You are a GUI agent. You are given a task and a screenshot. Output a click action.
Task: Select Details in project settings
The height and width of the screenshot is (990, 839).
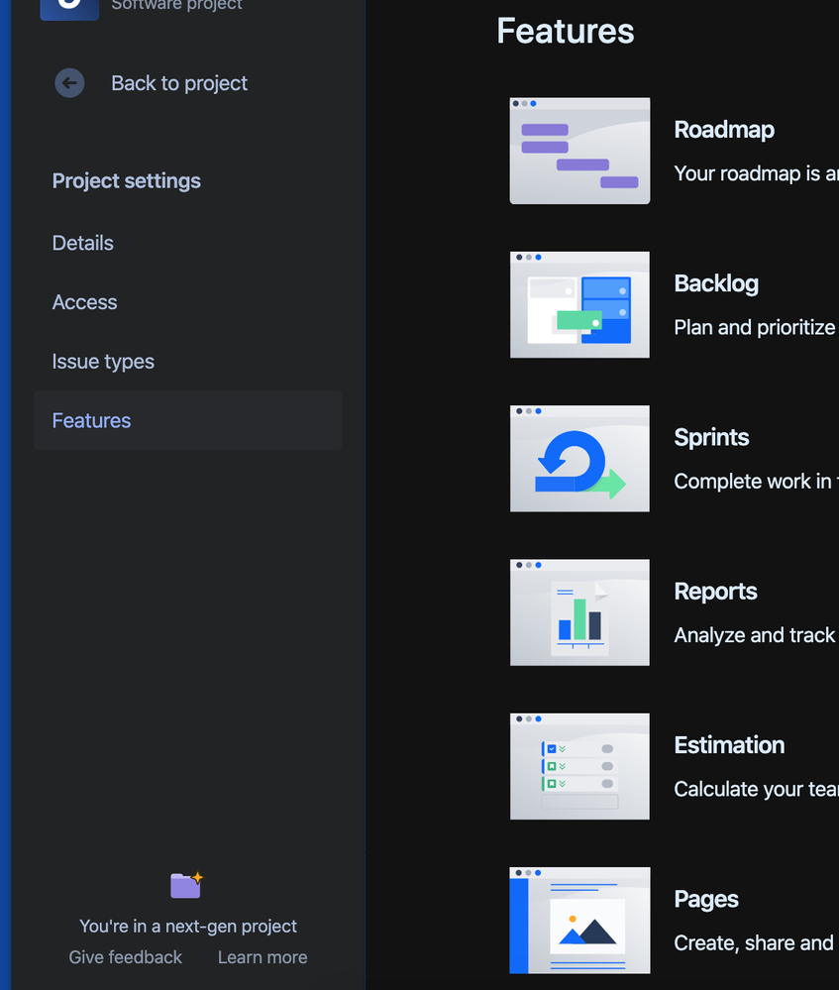[x=82, y=243]
